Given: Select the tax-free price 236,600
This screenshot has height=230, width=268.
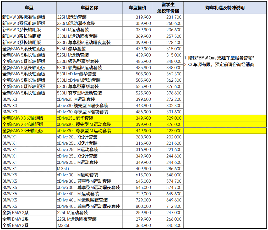Looking at the screenshot, I should pyautogui.click(x=174, y=30).
